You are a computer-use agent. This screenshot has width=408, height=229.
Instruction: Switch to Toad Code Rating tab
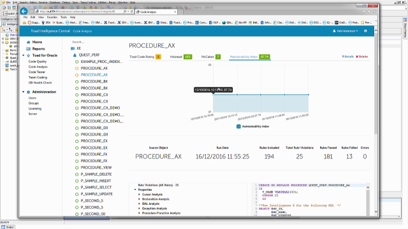[x=145, y=57]
